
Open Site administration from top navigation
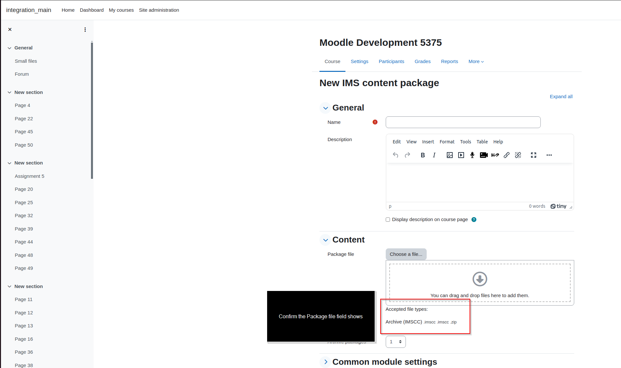(x=159, y=10)
